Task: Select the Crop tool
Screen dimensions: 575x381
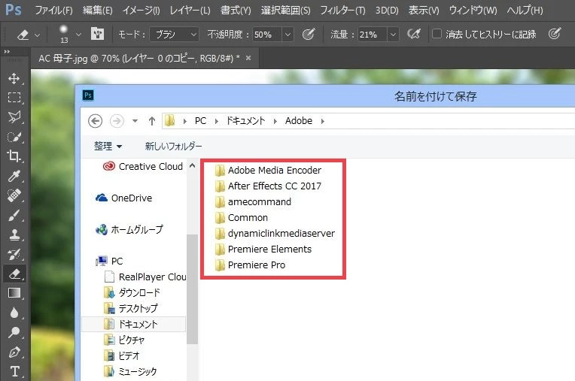Action: point(14,156)
